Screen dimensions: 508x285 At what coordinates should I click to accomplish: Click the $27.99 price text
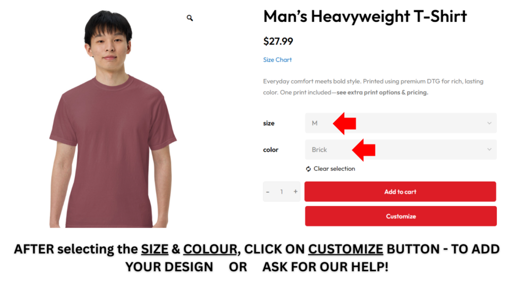point(278,42)
